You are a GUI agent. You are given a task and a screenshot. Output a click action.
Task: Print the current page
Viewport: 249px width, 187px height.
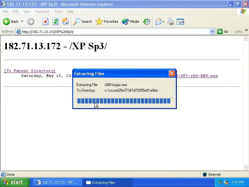(x=171, y=22)
